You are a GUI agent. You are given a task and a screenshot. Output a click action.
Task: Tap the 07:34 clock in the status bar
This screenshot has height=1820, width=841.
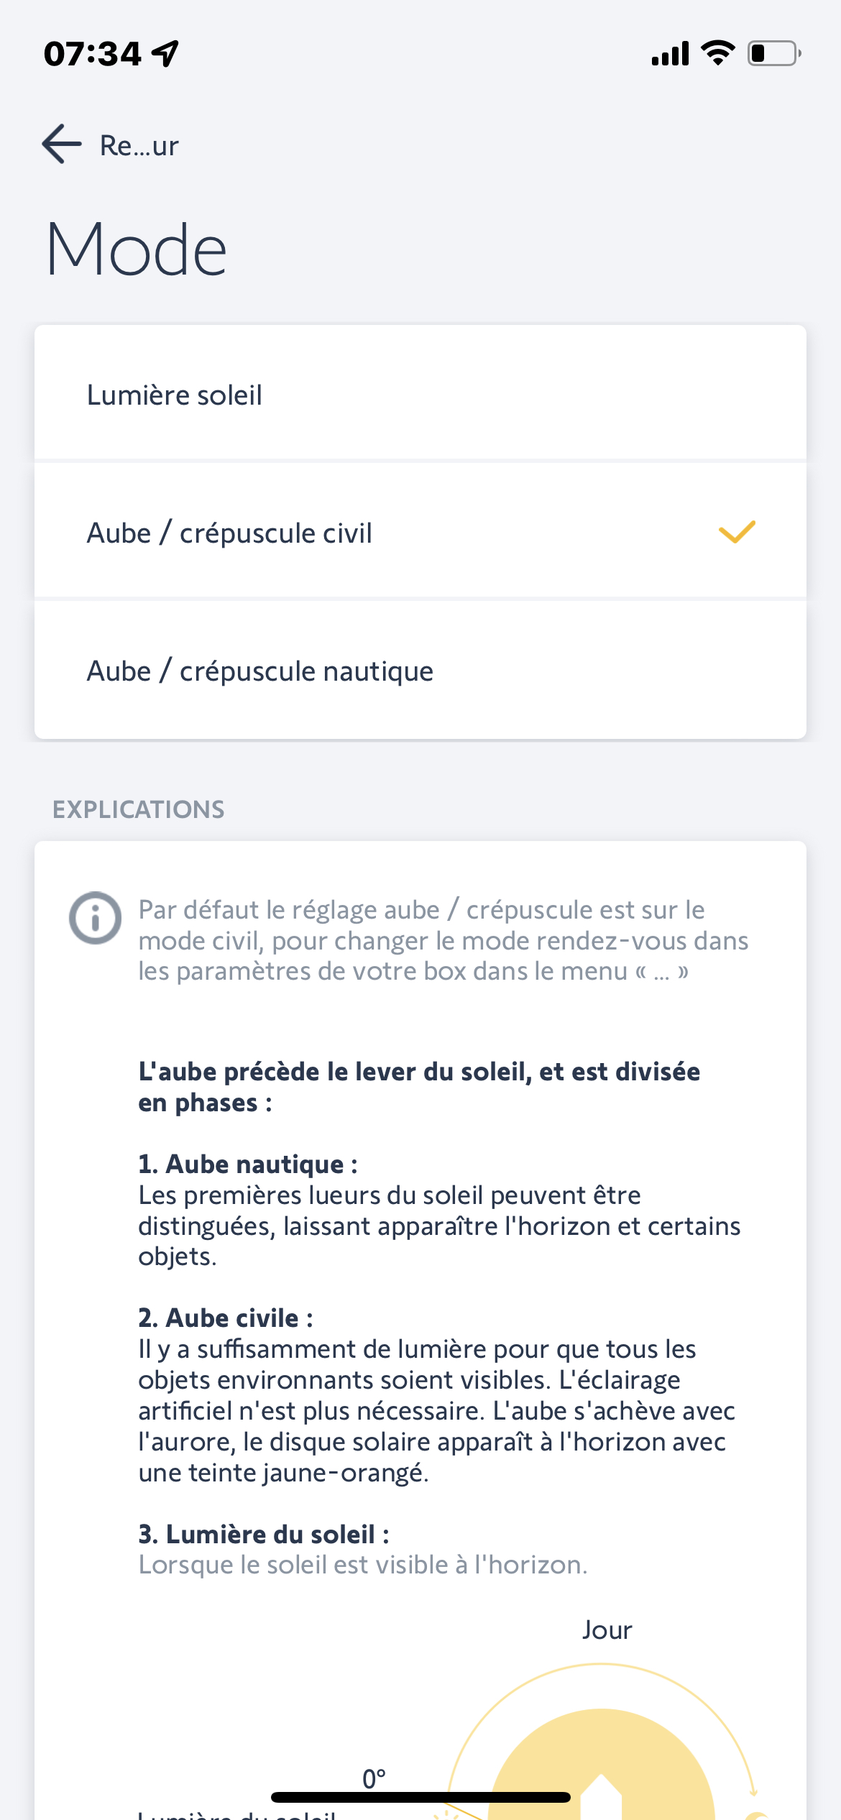coord(93,54)
